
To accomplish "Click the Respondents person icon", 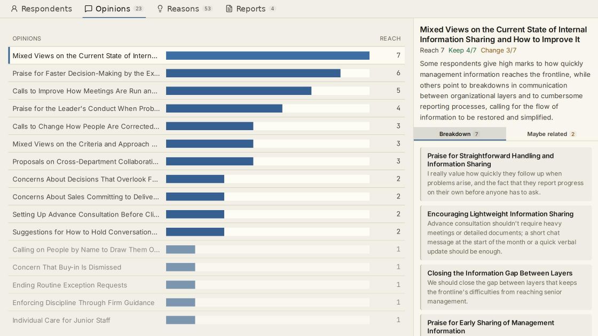I will point(14,9).
